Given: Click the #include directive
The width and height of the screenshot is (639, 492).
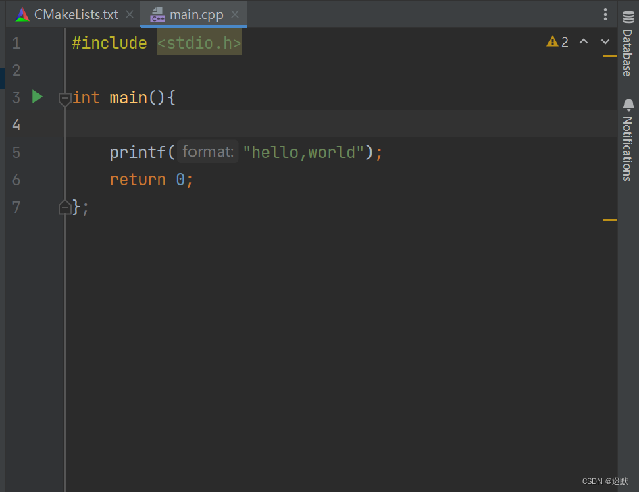Looking at the screenshot, I should [109, 43].
